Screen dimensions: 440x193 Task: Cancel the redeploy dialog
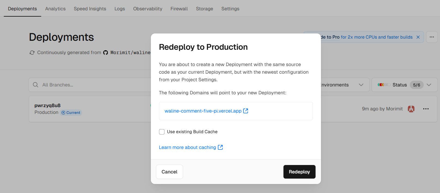tap(169, 172)
